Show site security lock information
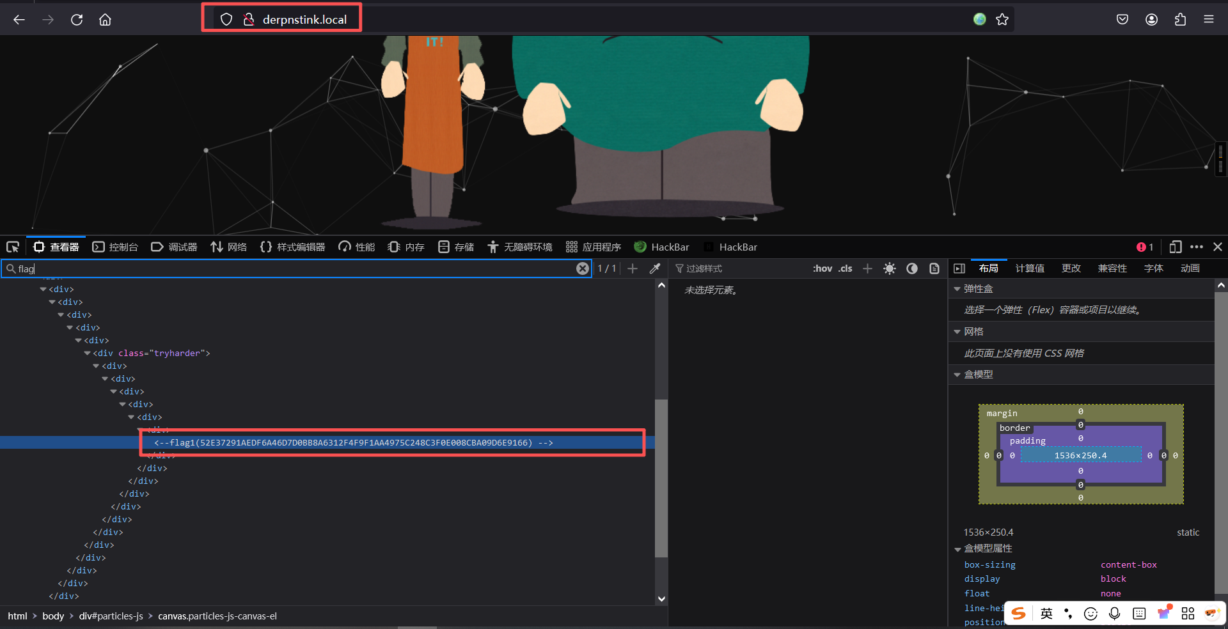1228x629 pixels. point(249,20)
